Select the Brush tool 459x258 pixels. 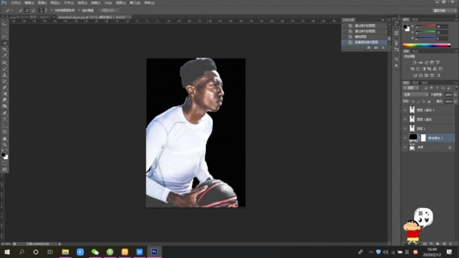coord(5,69)
